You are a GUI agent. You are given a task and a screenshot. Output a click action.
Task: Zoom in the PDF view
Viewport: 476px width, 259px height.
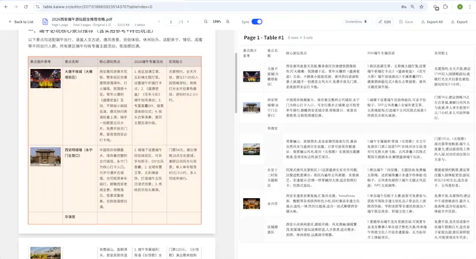[228, 21]
